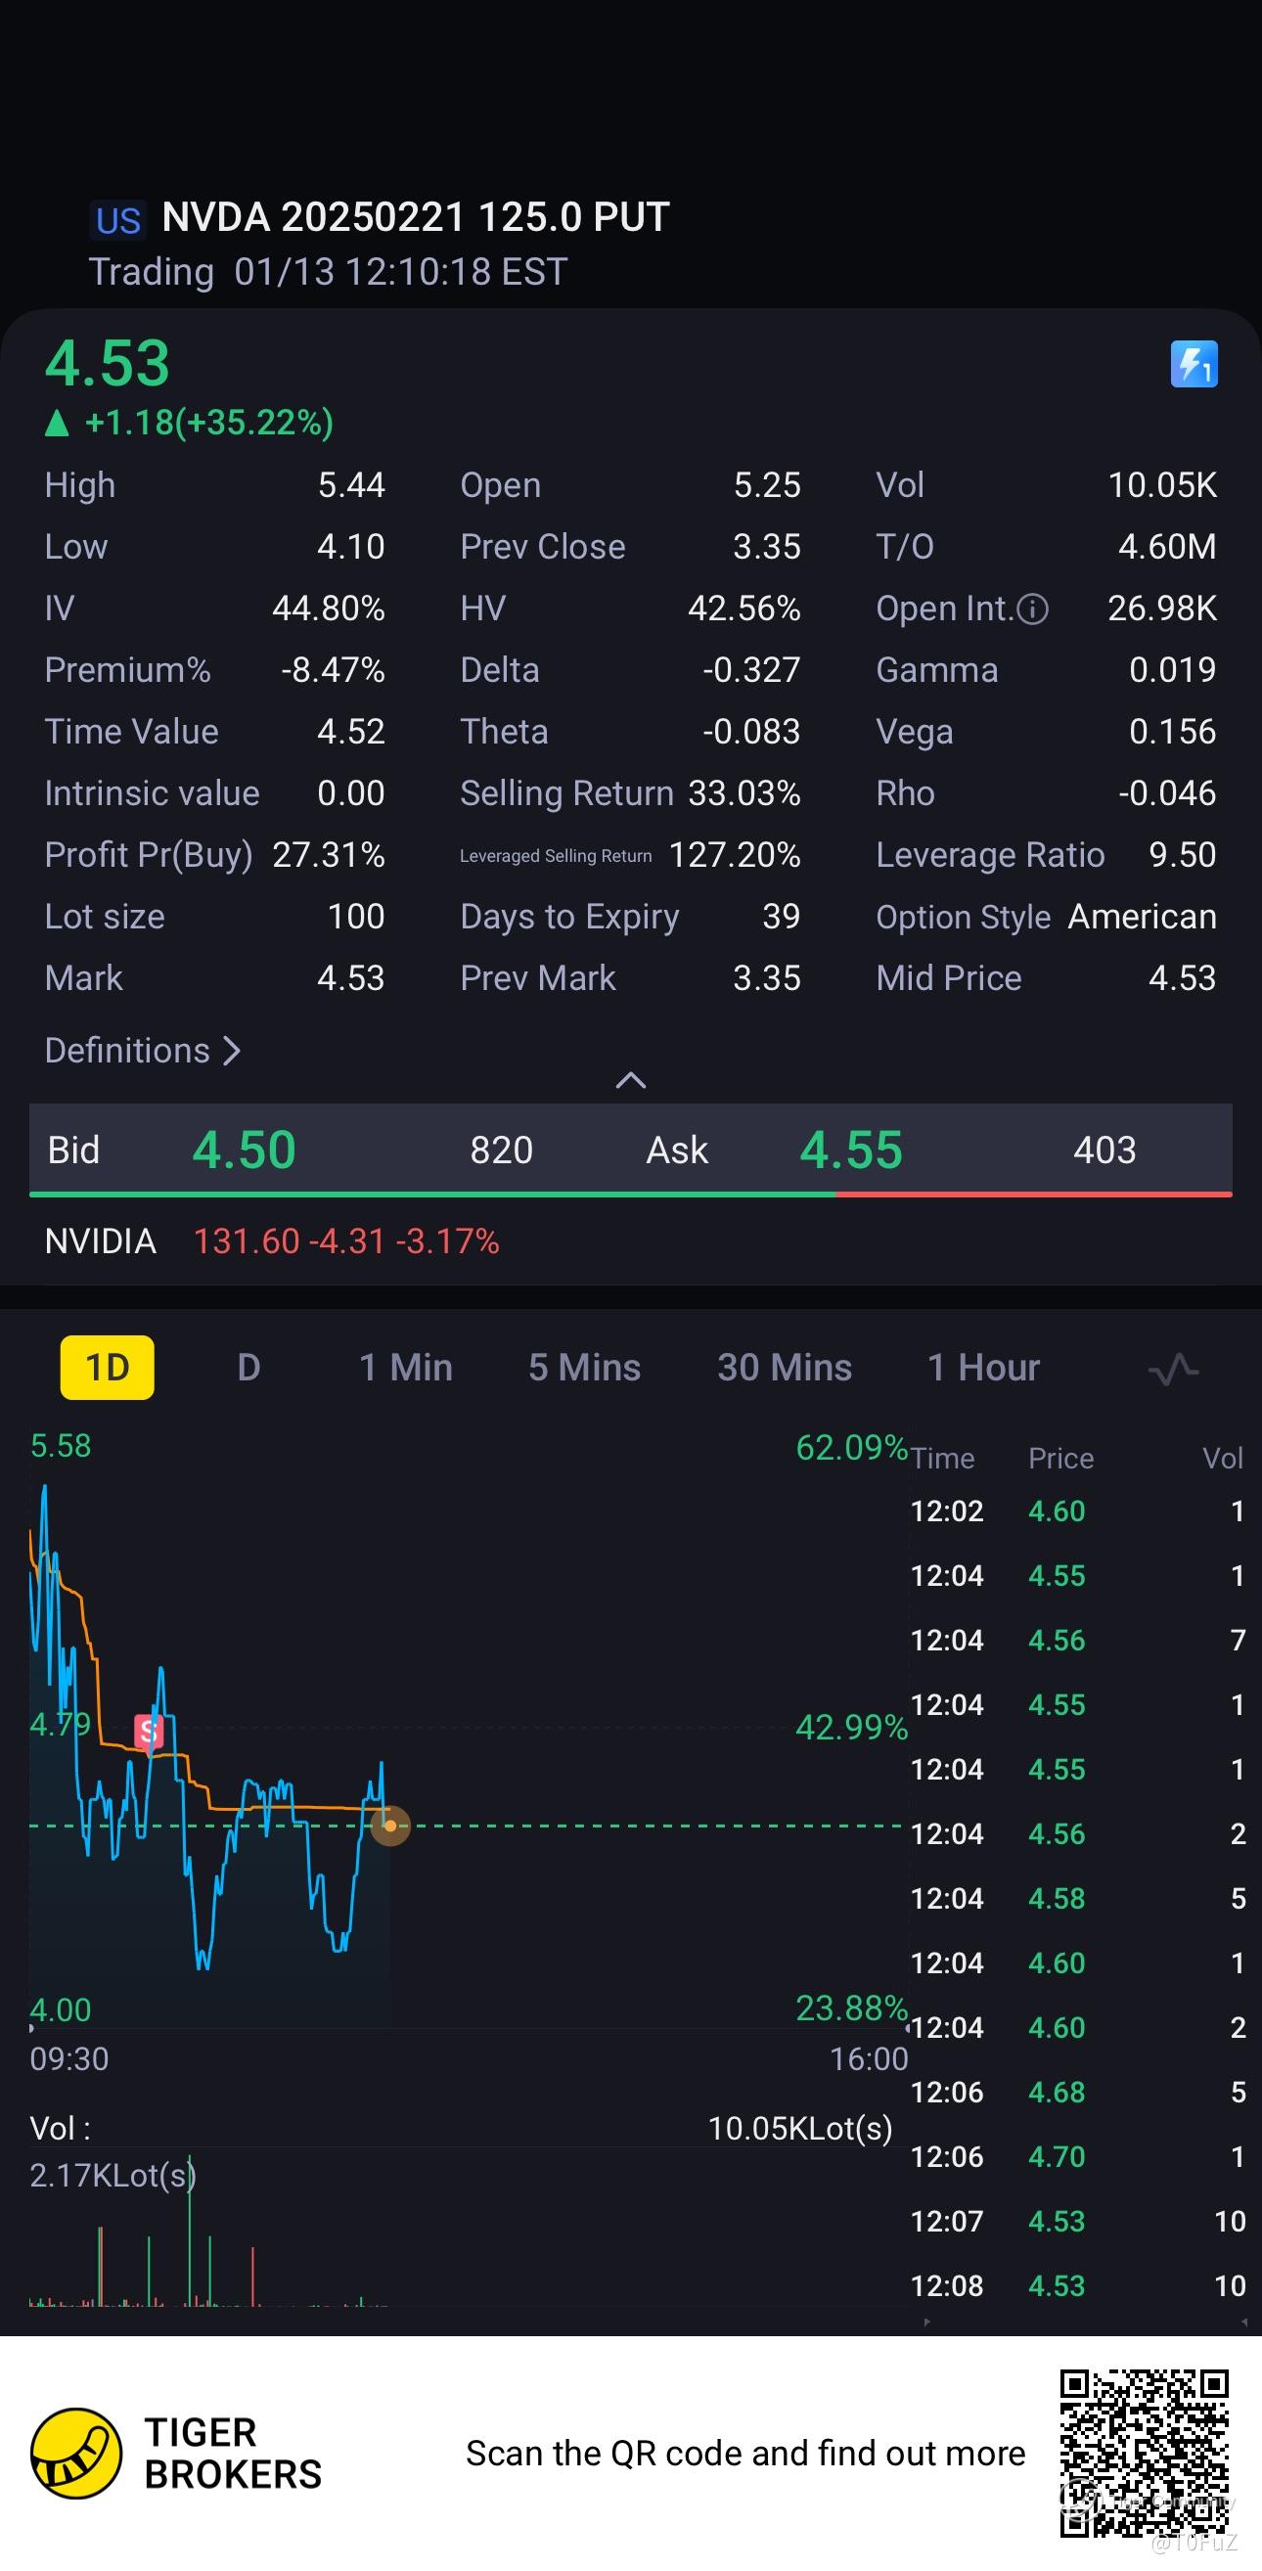Image resolution: width=1262 pixels, height=2571 pixels.
Task: Select the 30 Mins chart interval
Action: [x=785, y=1368]
